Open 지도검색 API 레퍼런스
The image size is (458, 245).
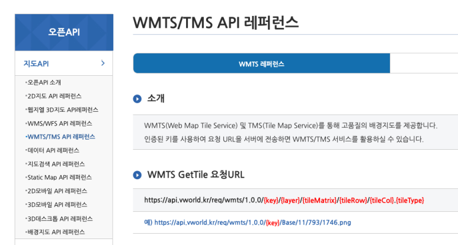coord(56,164)
